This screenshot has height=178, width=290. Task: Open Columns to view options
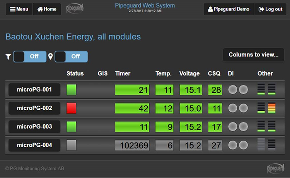254,55
